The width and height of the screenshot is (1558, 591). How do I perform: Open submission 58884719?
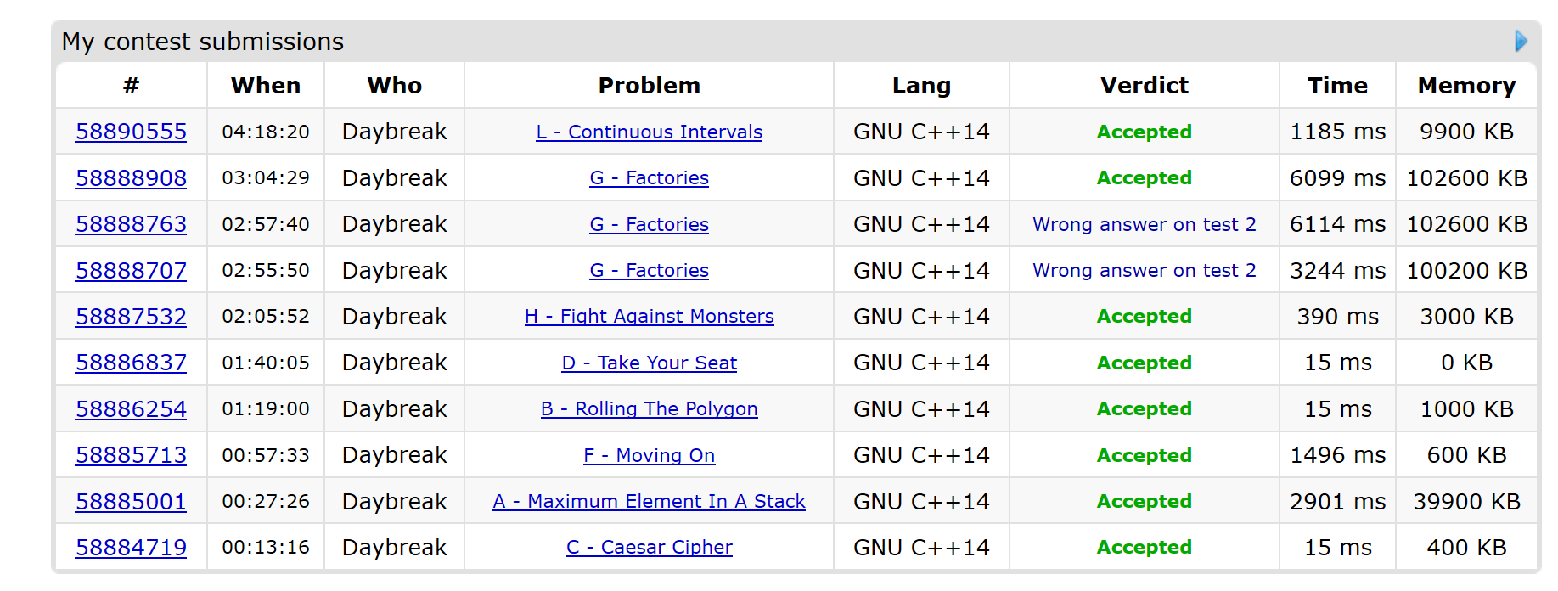(x=131, y=548)
